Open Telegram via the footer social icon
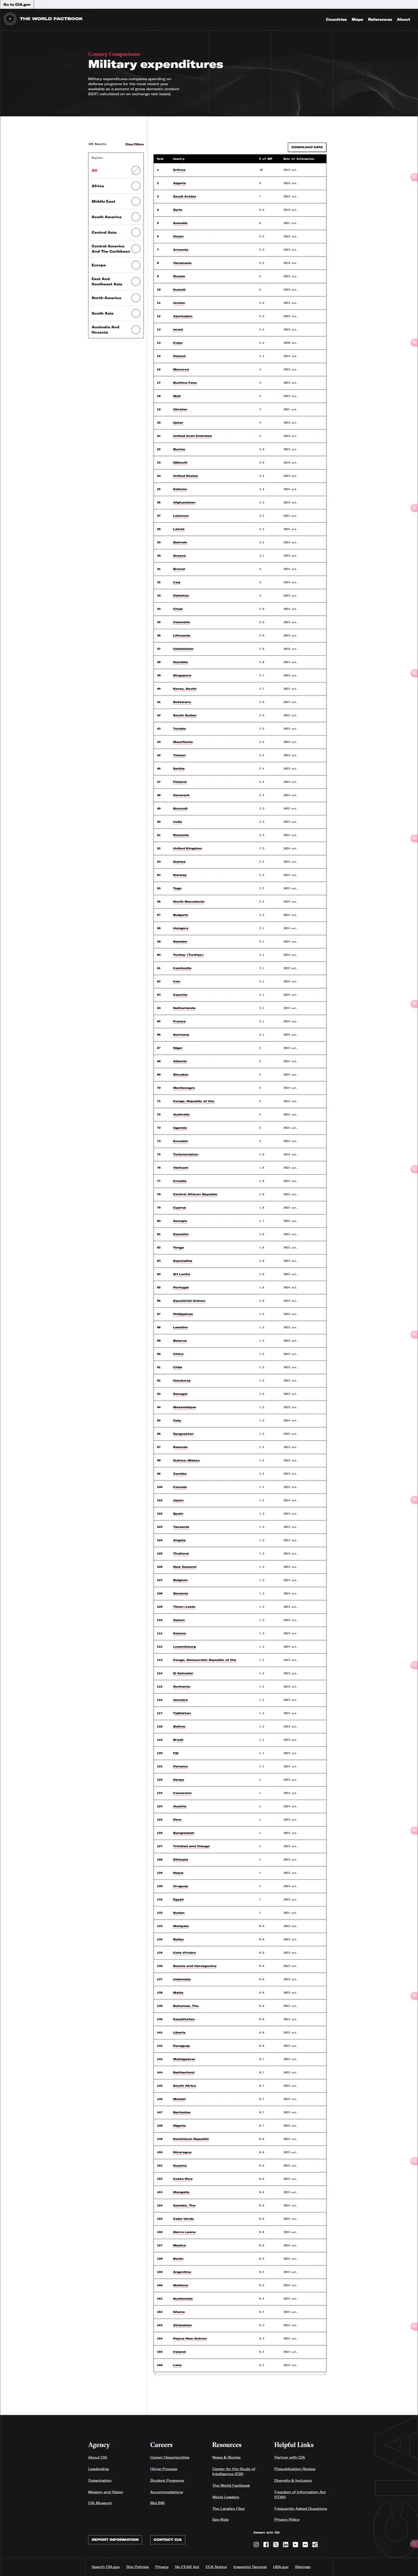The image size is (418, 2576). click(x=314, y=2545)
